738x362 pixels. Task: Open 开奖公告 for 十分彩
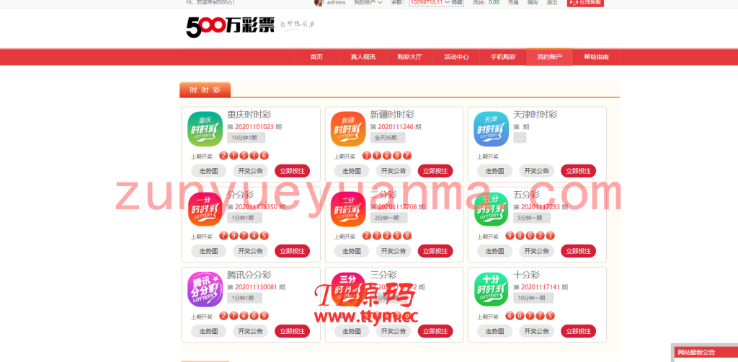tap(536, 331)
